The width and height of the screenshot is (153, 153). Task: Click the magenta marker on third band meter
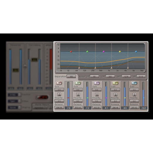coord(106,98)
